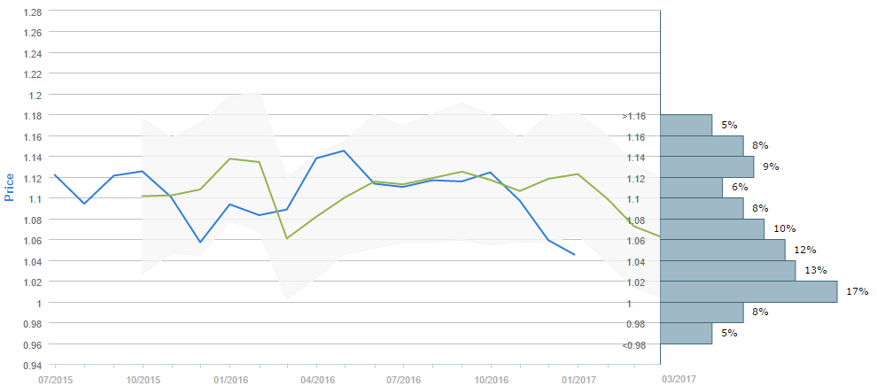Click the top 5% bar labeled >1.16
877x386 pixels.
(x=686, y=125)
